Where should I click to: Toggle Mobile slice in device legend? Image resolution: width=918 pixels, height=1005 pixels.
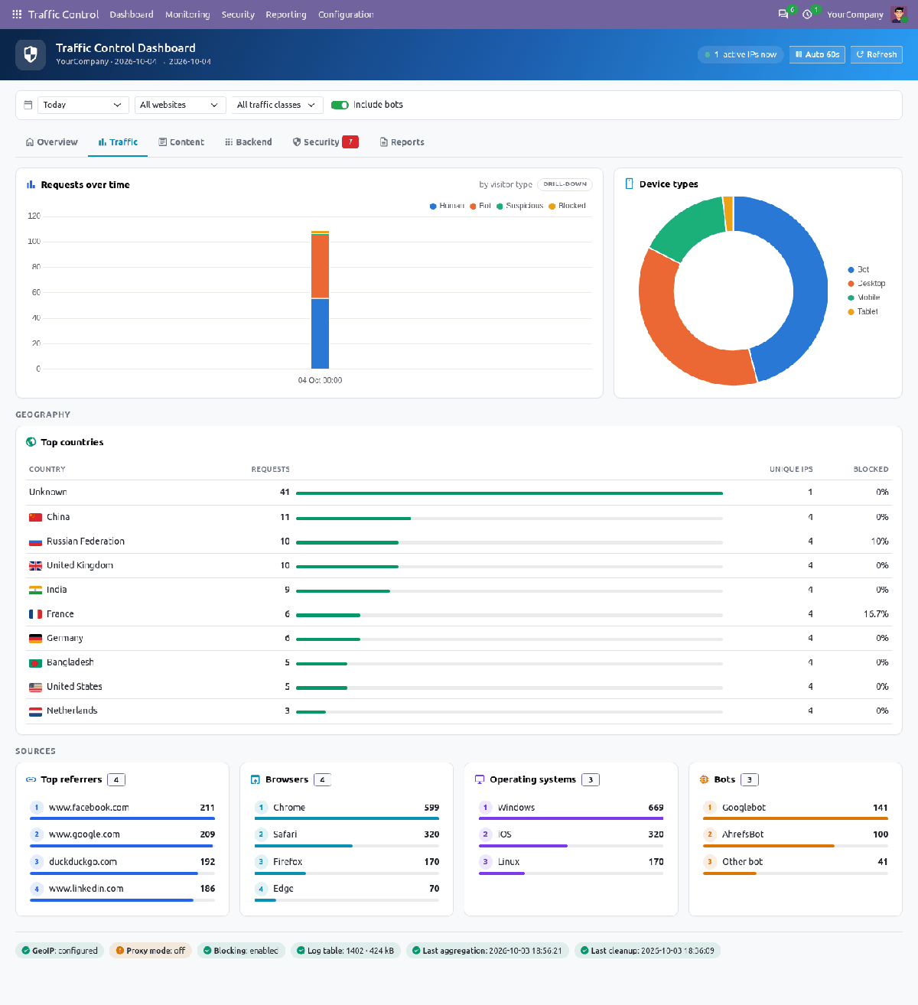864,298
